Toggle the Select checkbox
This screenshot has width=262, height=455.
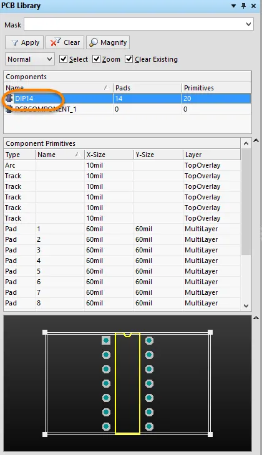pyautogui.click(x=63, y=59)
